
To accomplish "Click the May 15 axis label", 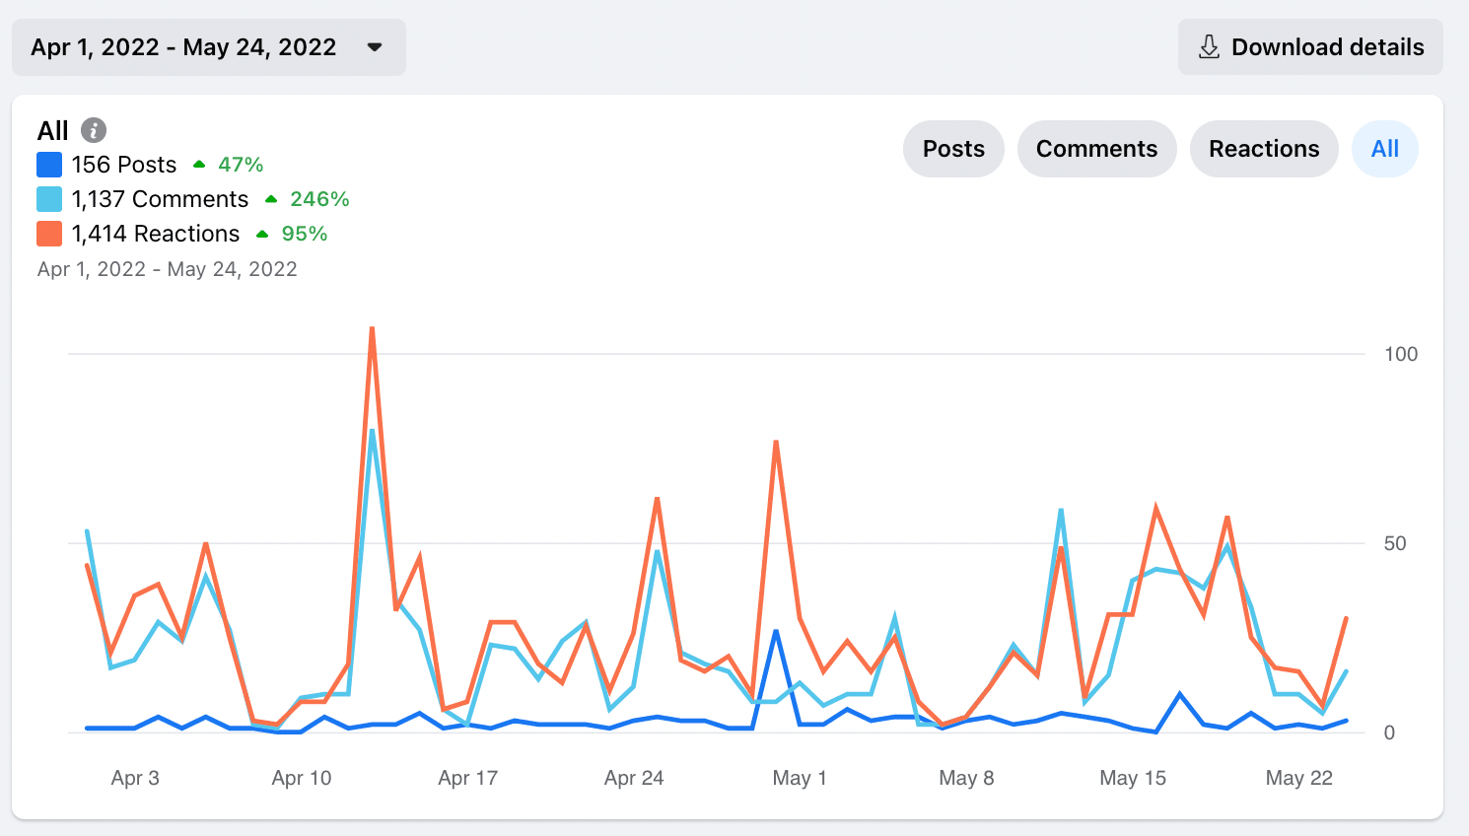I will coord(1133,778).
